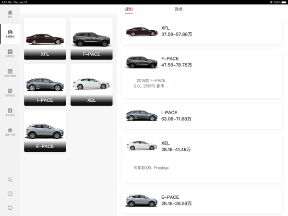Click the 3:57 PM clock in status bar

pos(7,2)
